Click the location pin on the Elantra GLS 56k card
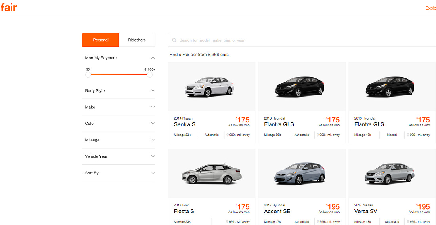 pyautogui.click(x=317, y=135)
